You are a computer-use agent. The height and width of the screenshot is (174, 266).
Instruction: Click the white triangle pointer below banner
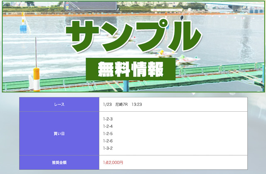[192, 94]
